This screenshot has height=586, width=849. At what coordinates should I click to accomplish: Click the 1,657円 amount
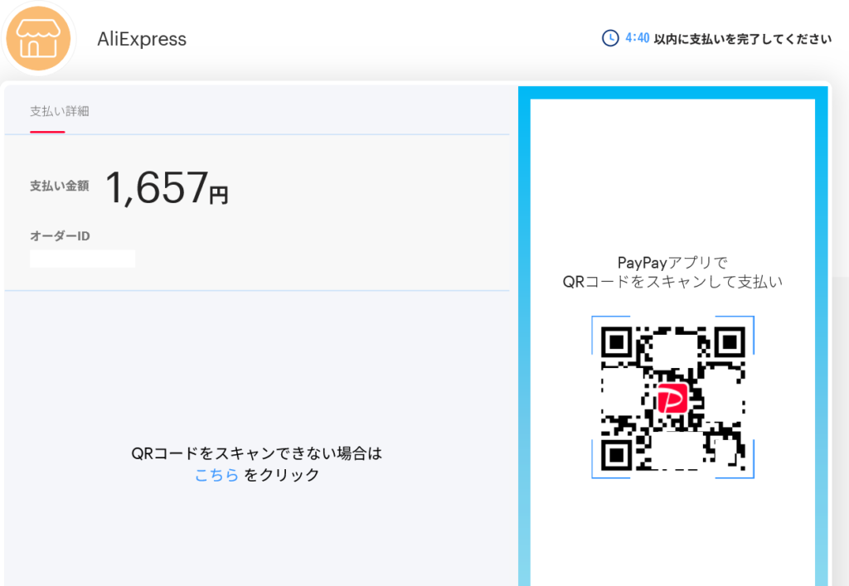click(167, 188)
